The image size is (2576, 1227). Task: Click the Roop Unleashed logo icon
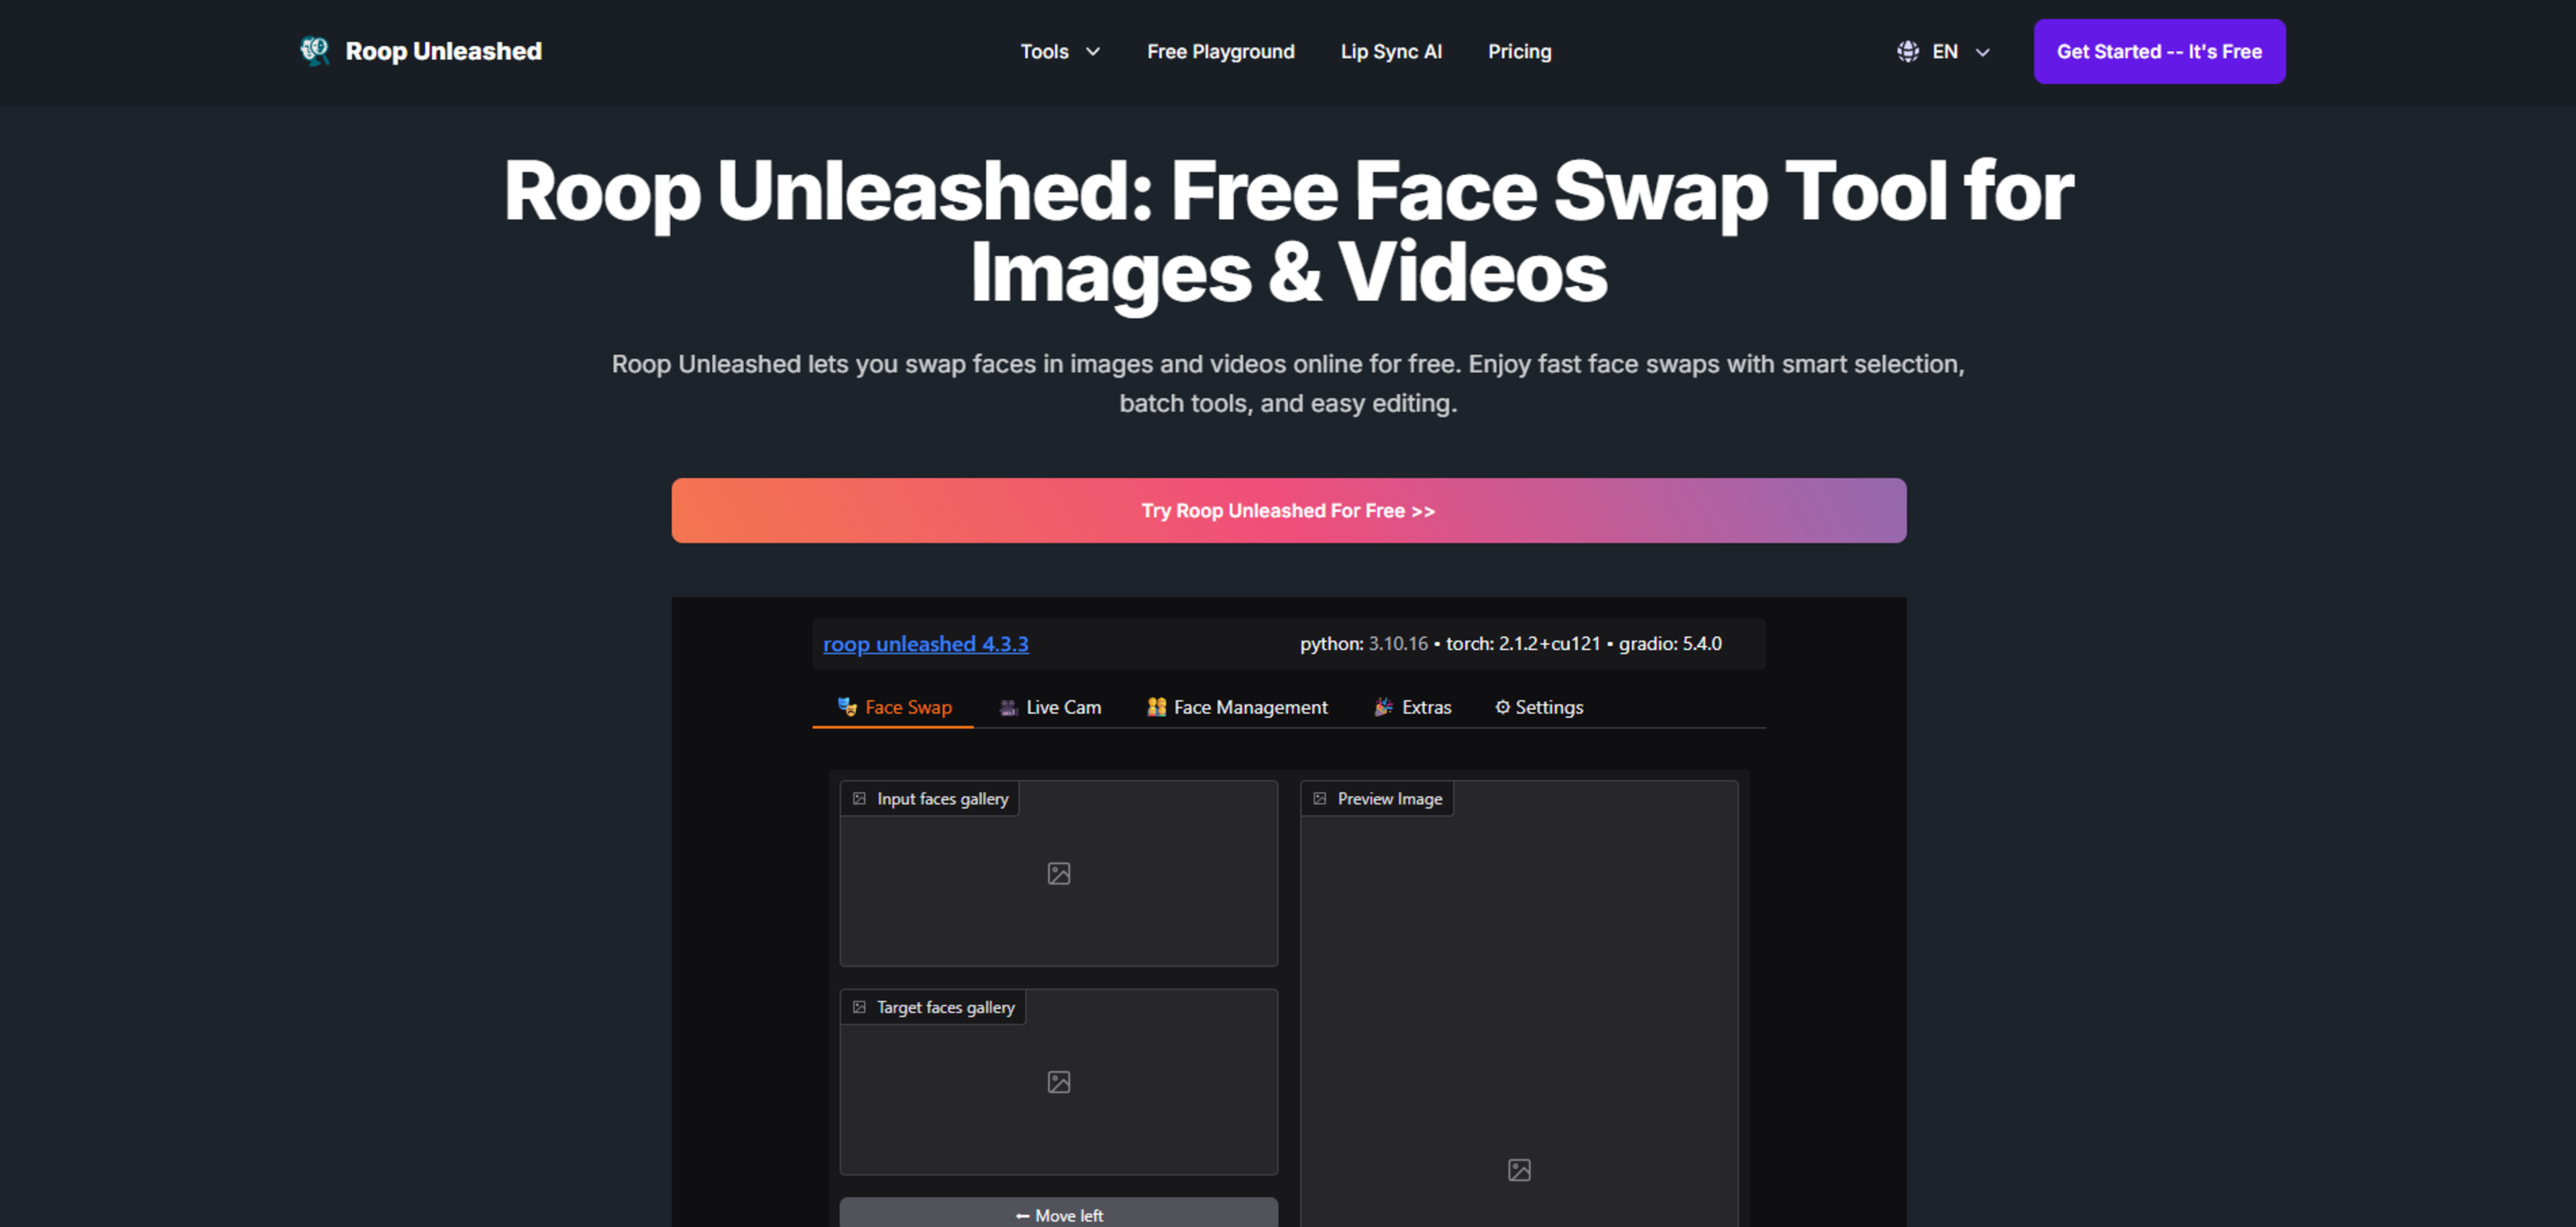[x=315, y=51]
